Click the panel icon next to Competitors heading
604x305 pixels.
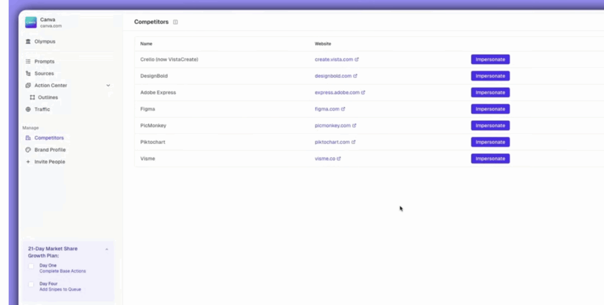point(176,22)
